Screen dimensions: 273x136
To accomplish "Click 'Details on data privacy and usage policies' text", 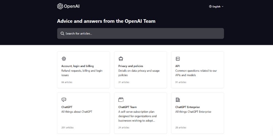I will tap(139, 73).
